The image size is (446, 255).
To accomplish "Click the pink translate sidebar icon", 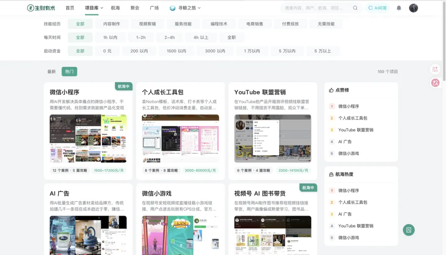I will [x=435, y=83].
